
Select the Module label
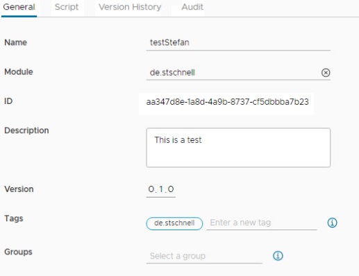[x=19, y=72]
